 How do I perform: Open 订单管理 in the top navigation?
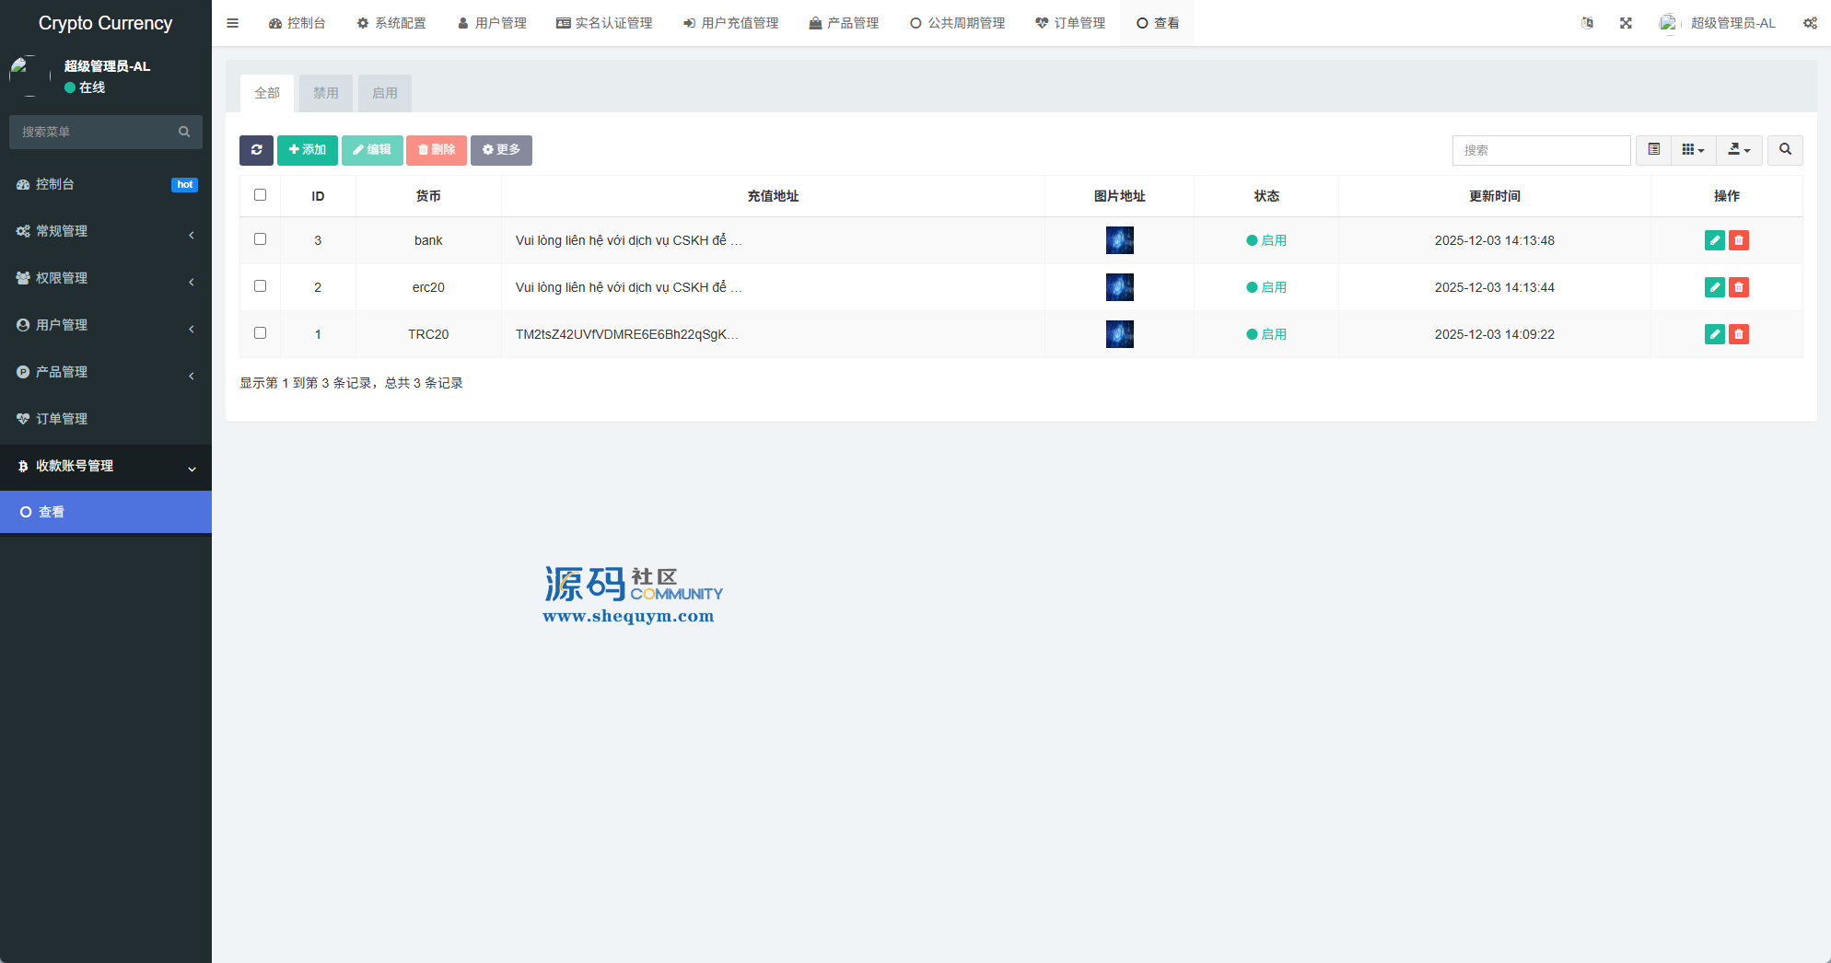[1070, 23]
